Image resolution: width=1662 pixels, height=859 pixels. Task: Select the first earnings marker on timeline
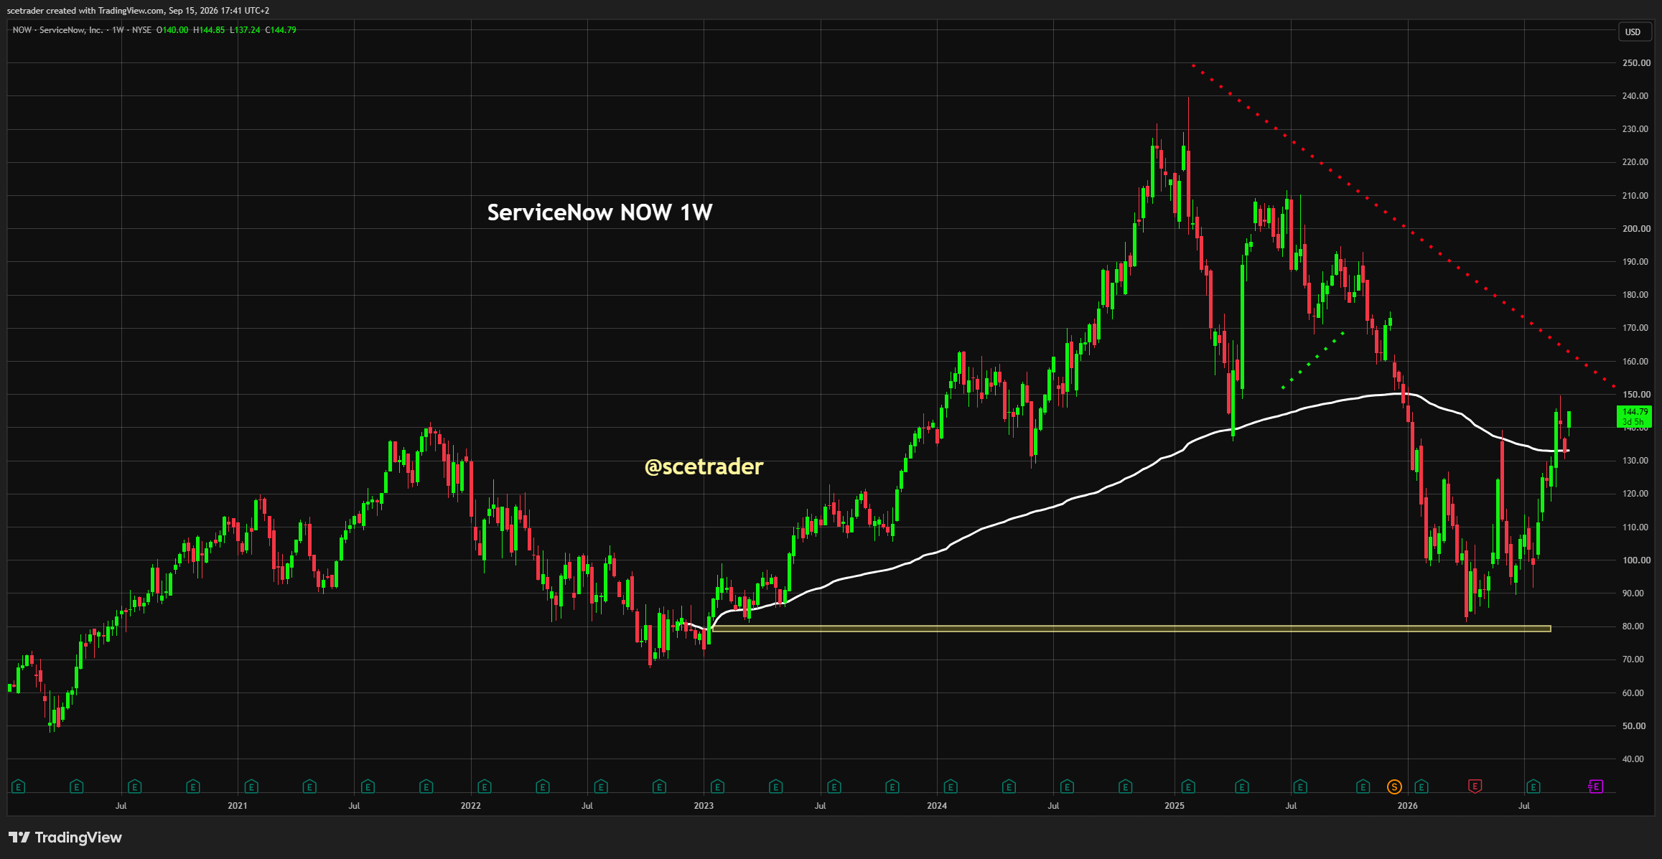(x=19, y=787)
